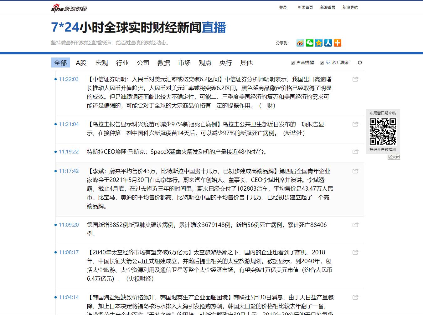
Task: Share to QQ Zone star icon
Action: [x=319, y=43]
